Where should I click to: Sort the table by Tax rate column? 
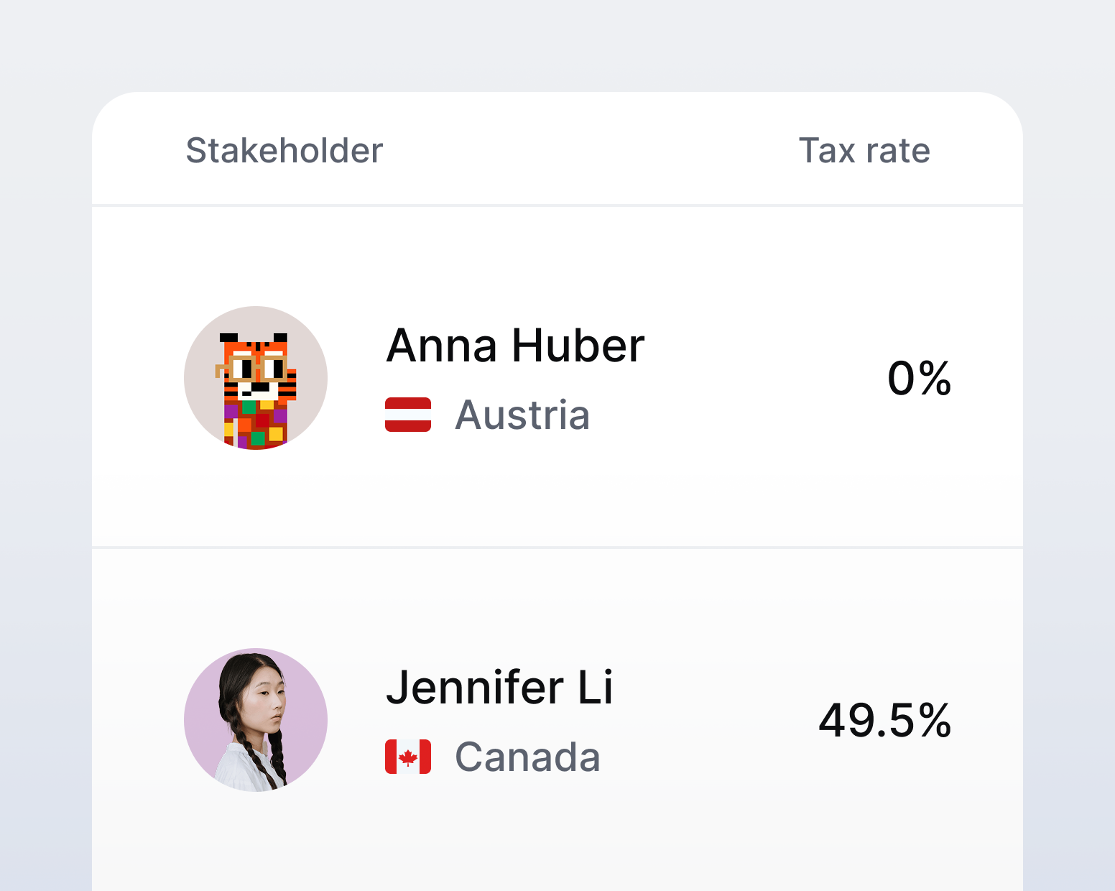866,151
